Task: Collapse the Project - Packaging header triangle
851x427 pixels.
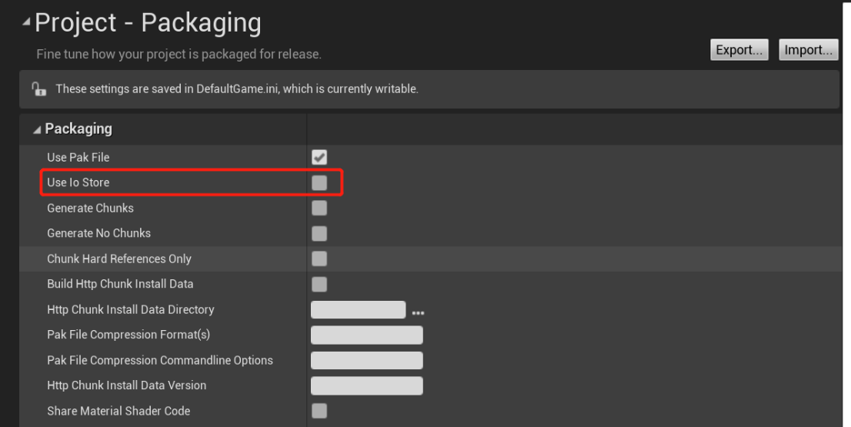Action: tap(27, 24)
